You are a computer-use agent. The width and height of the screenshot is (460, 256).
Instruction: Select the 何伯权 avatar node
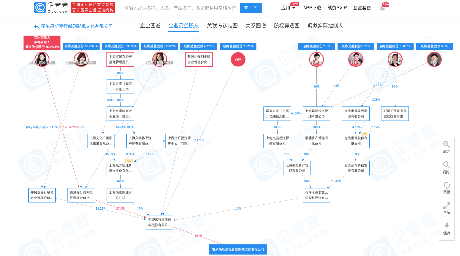click(x=356, y=59)
